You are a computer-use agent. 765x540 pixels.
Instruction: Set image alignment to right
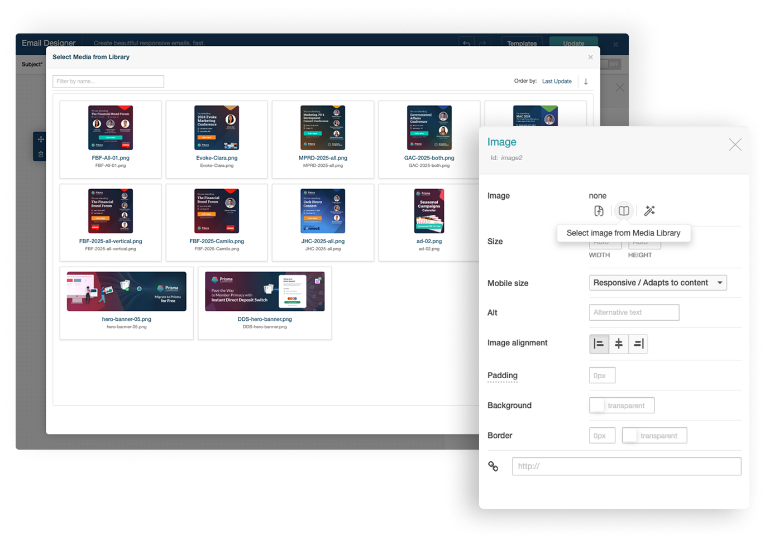[638, 344]
